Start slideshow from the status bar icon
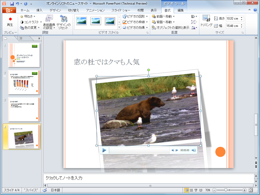260x195 pixels. (x=196, y=190)
